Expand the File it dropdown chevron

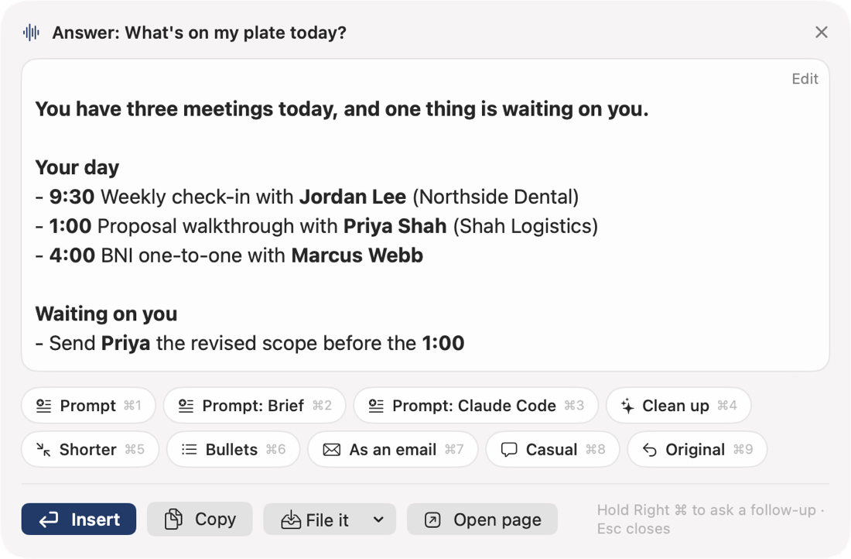point(379,520)
